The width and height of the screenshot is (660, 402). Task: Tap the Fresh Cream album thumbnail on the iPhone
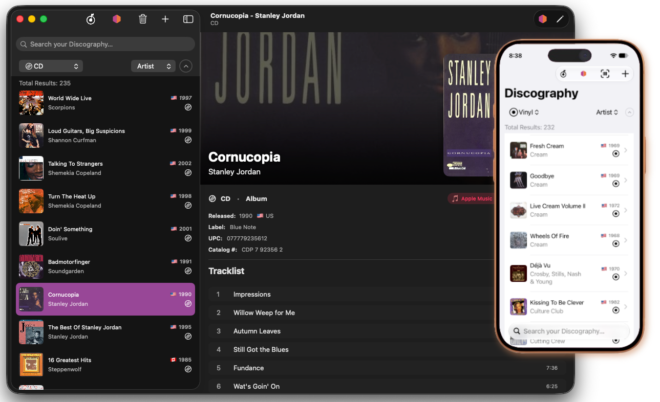point(519,150)
